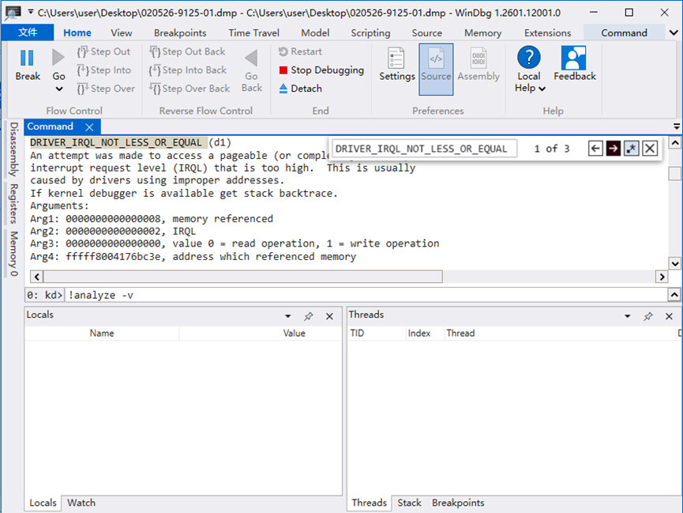This screenshot has width=683, height=513.
Task: Pin the Threads panel
Action: [648, 316]
